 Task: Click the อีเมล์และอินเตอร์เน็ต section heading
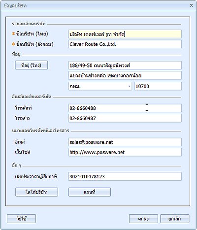click(32, 97)
